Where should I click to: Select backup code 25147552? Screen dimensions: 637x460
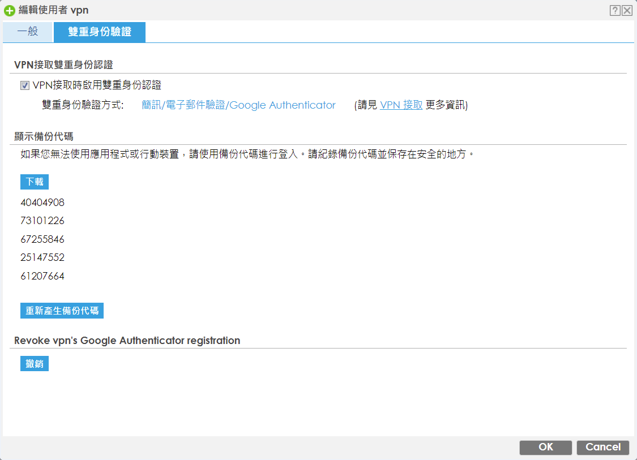pos(42,257)
